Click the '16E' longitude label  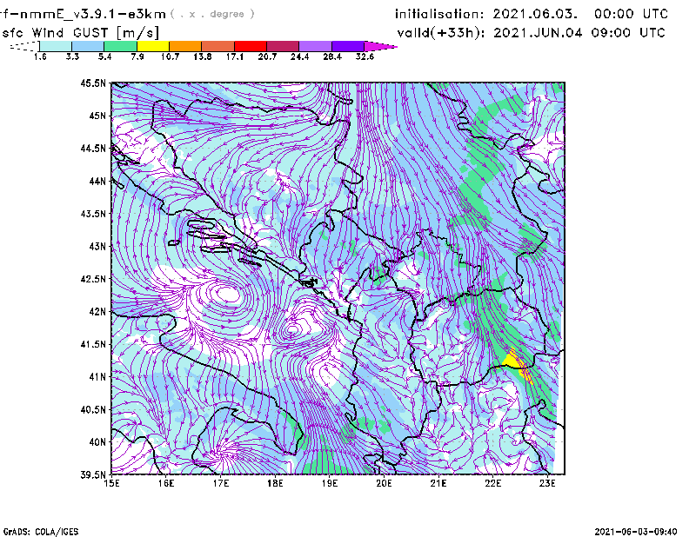point(166,483)
